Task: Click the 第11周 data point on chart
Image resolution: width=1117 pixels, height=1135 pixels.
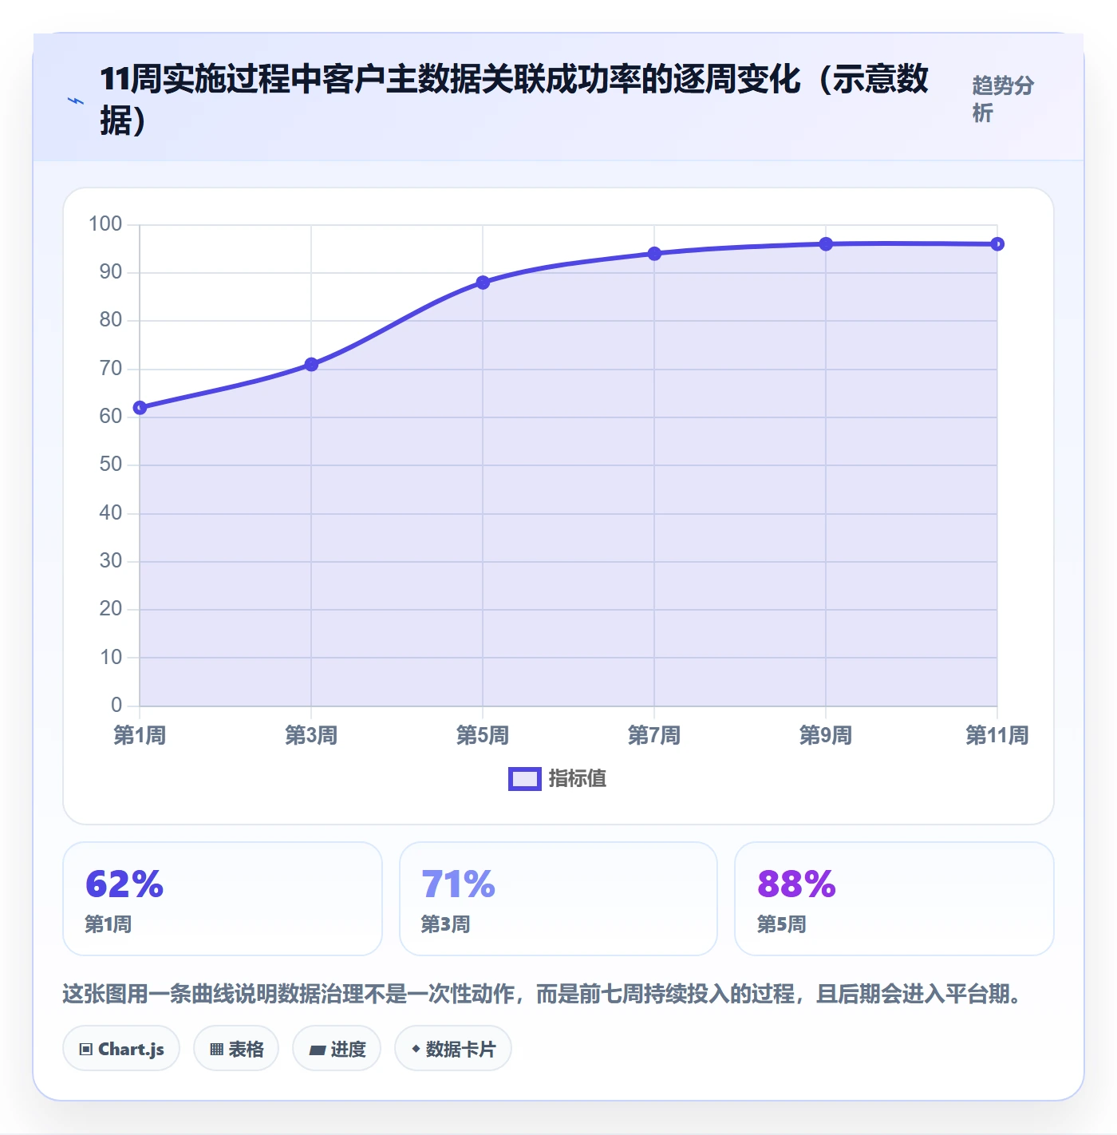Action: click(997, 244)
